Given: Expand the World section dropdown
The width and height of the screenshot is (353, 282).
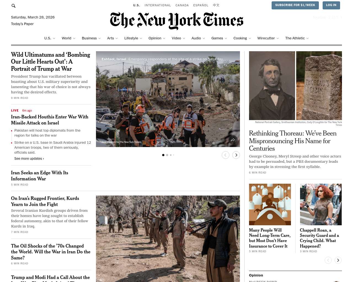Looking at the screenshot, I should pos(74,38).
